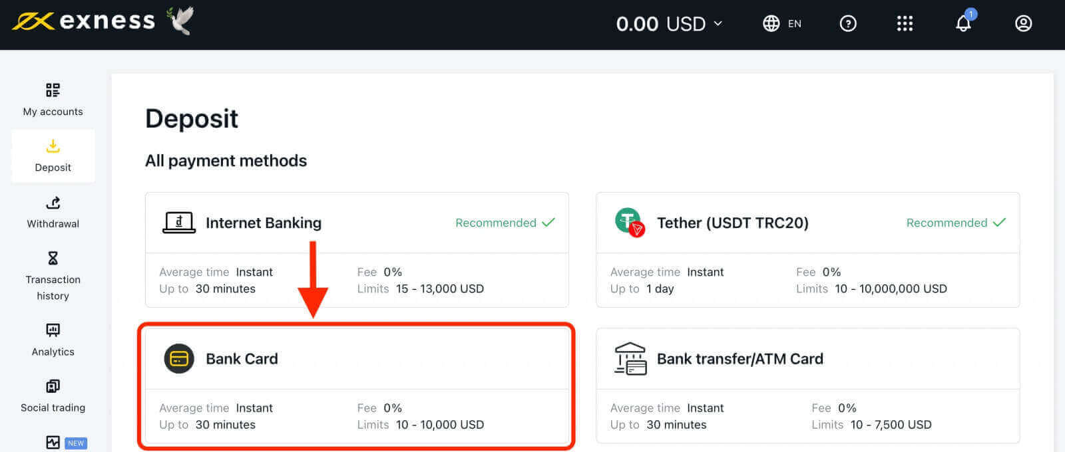The height and width of the screenshot is (452, 1065).
Task: Open the notifications bell icon
Action: pos(963,24)
